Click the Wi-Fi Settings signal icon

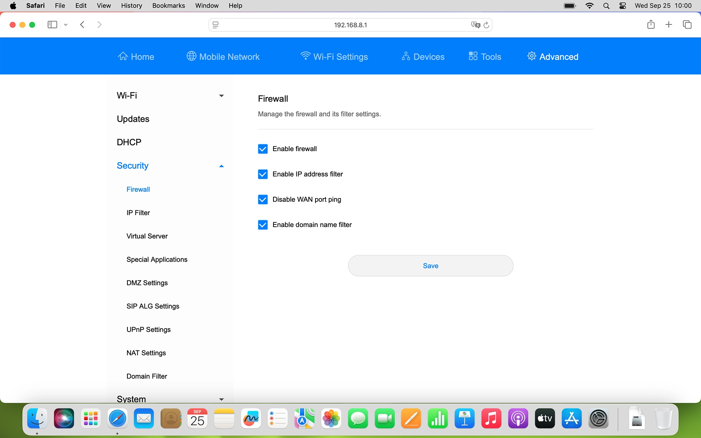305,56
